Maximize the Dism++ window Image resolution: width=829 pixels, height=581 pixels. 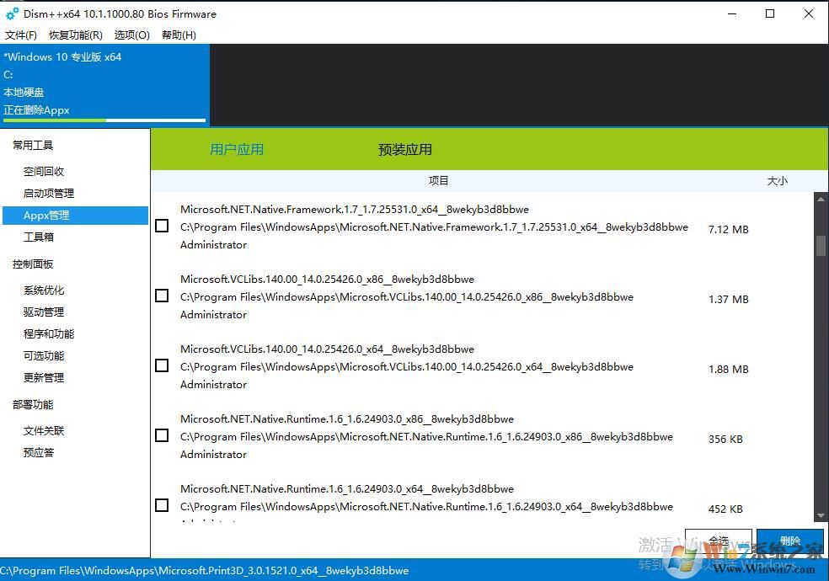[770, 13]
